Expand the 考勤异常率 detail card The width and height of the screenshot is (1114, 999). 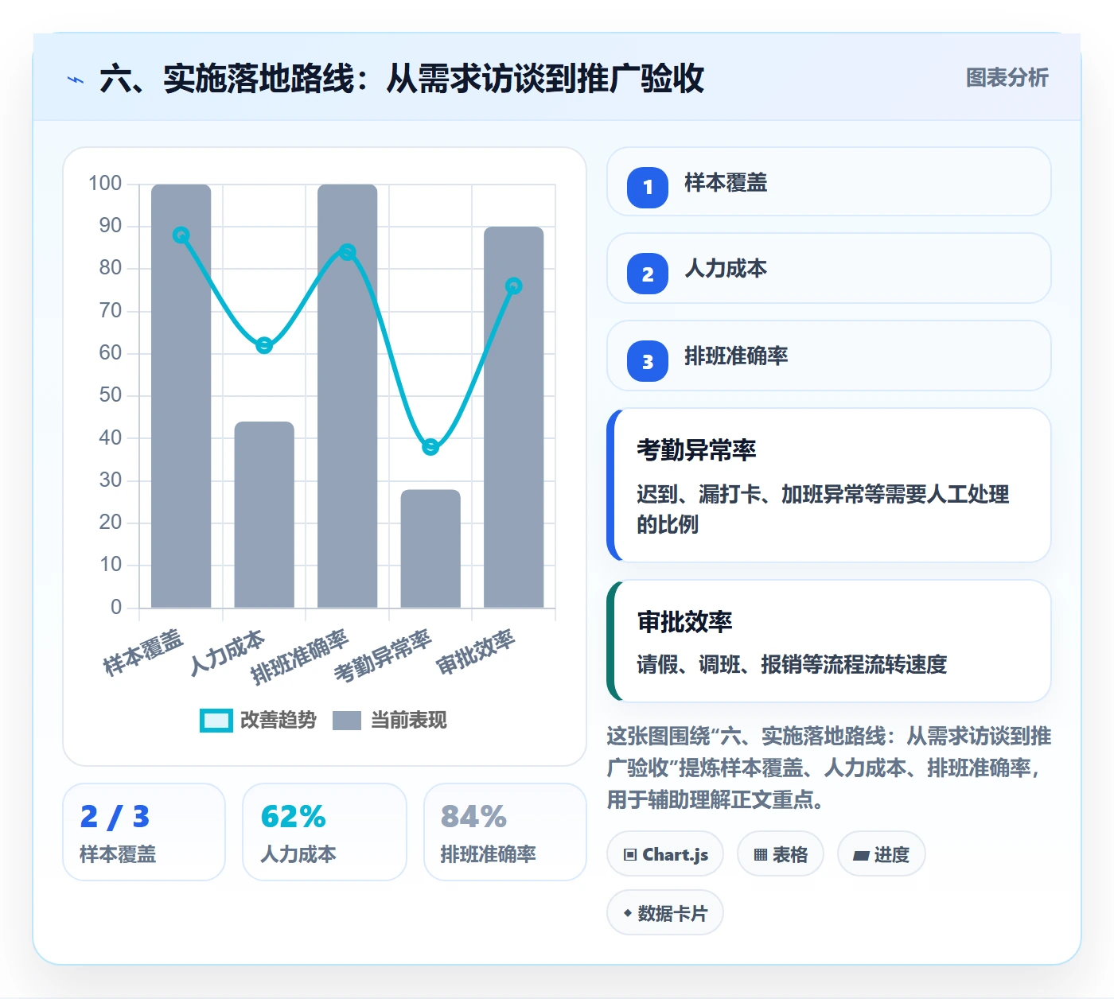pyautogui.click(x=829, y=485)
